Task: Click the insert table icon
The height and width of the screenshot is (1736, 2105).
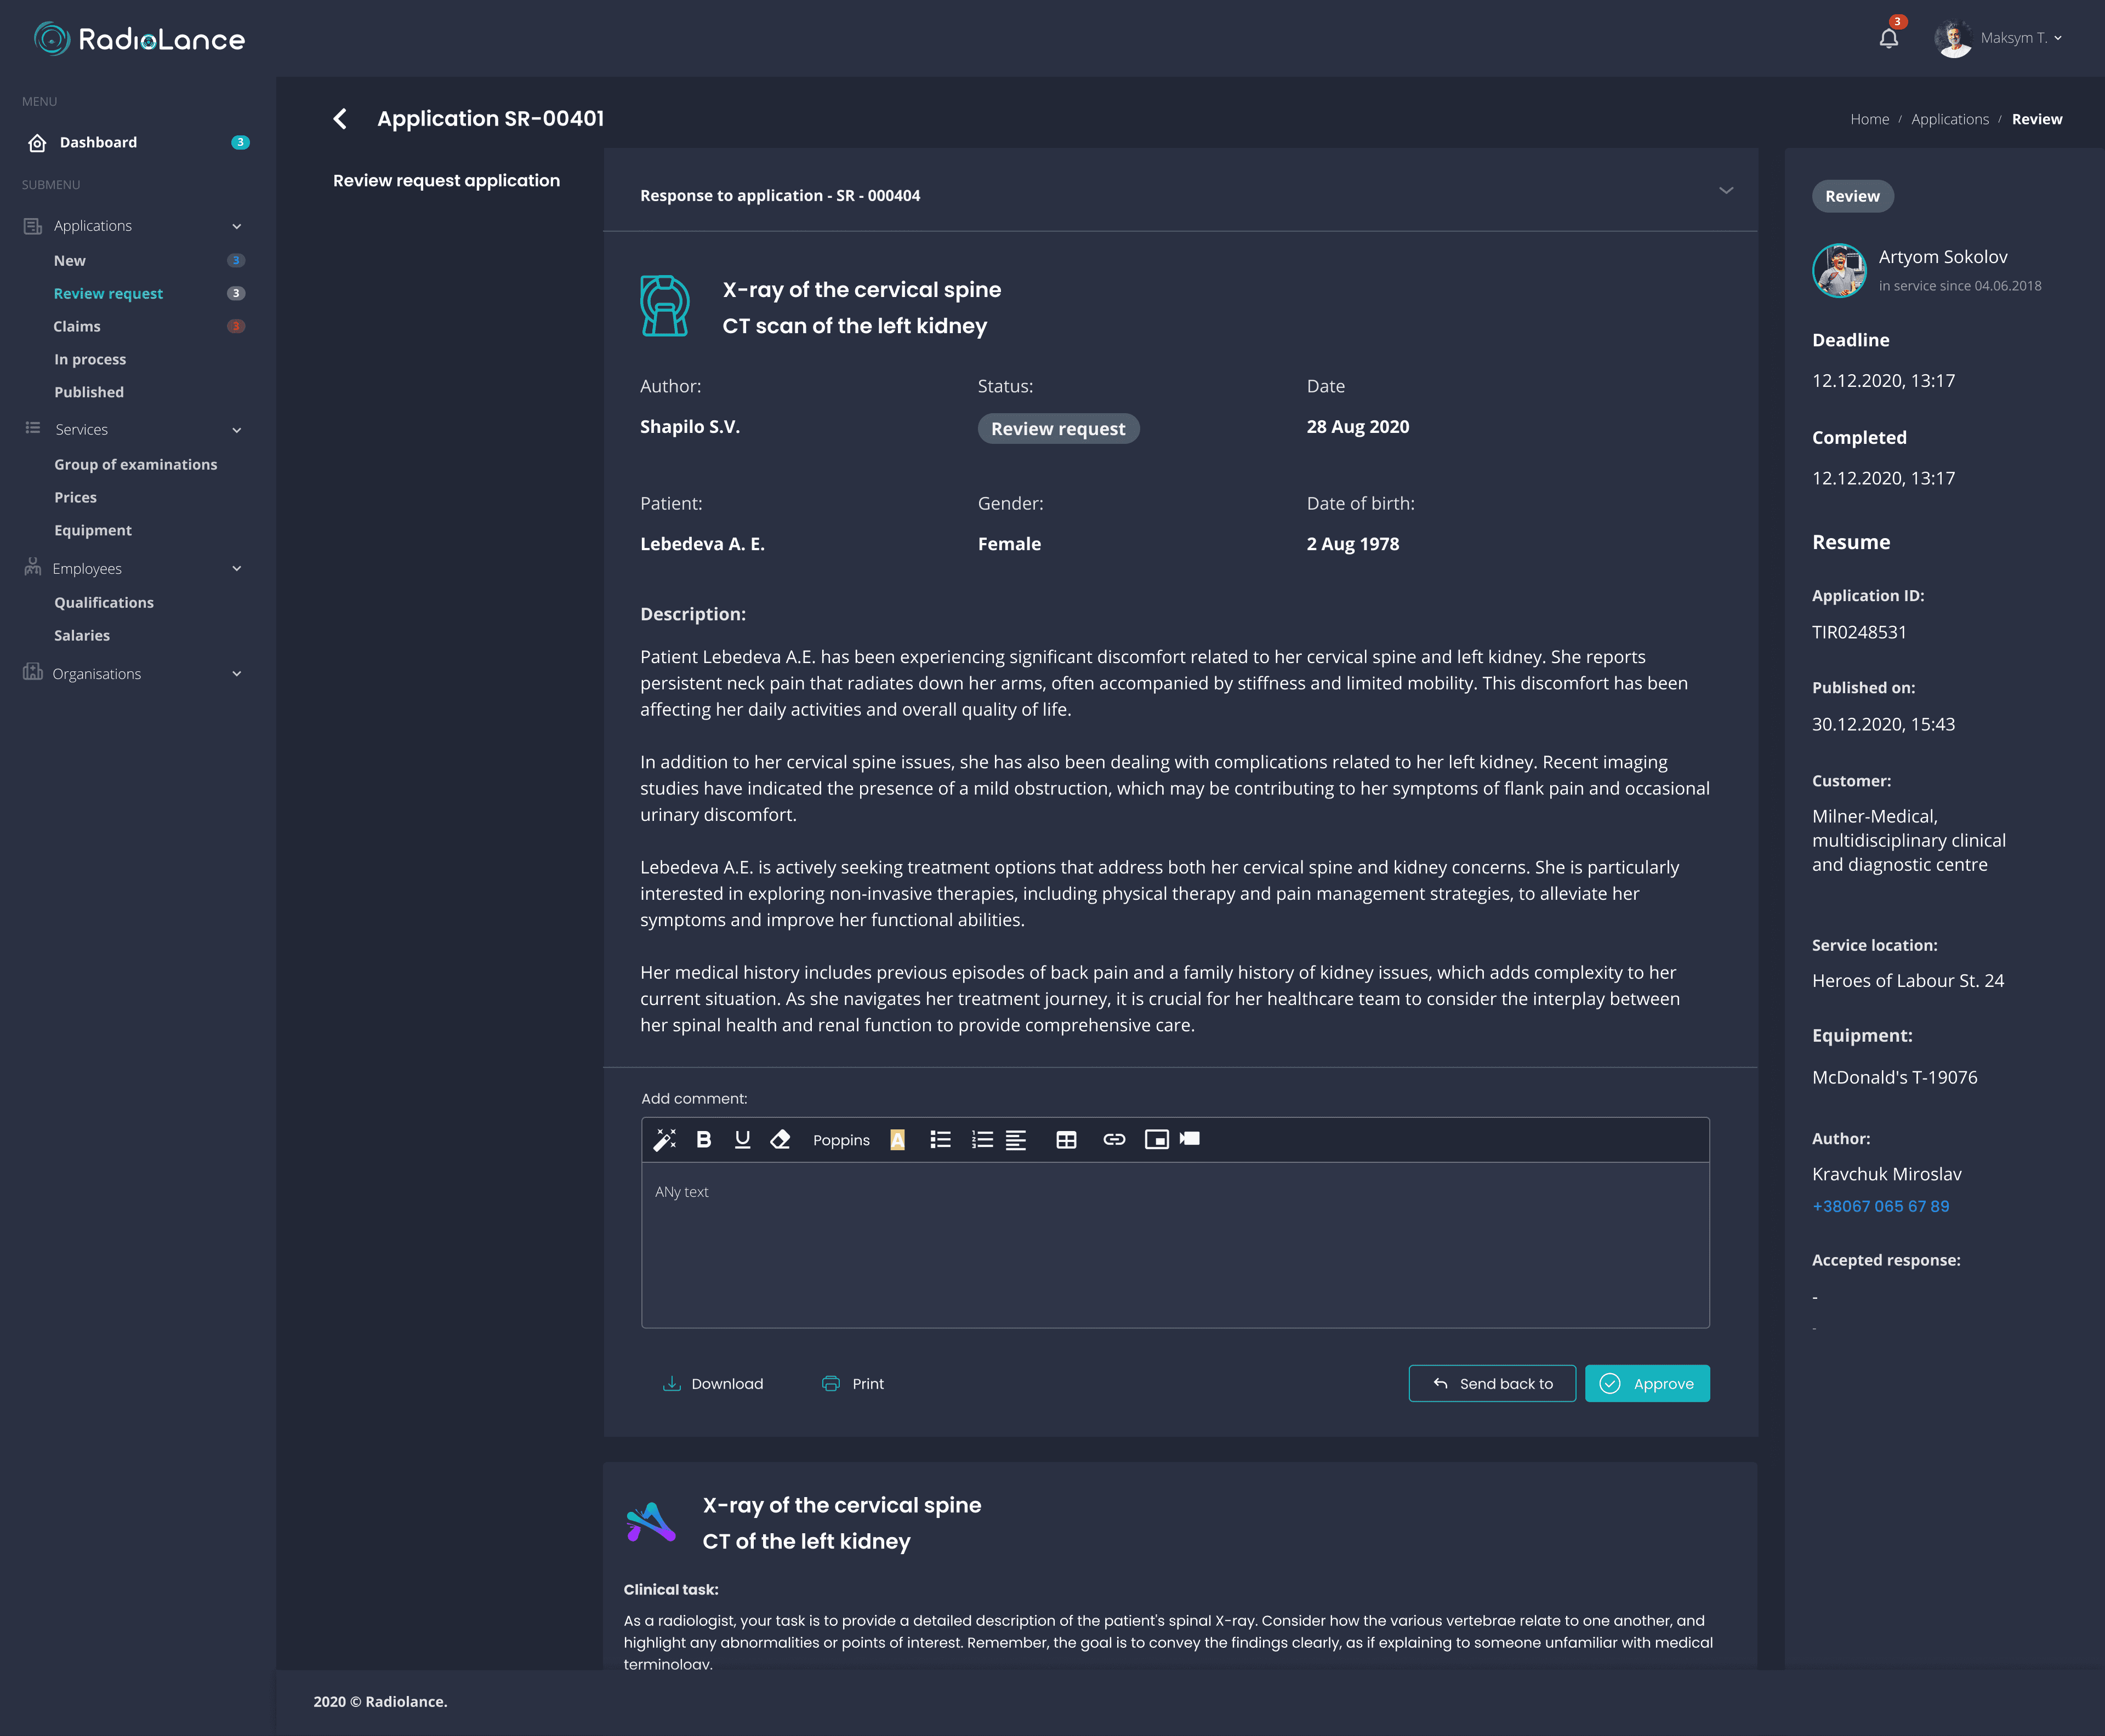Action: coord(1067,1140)
